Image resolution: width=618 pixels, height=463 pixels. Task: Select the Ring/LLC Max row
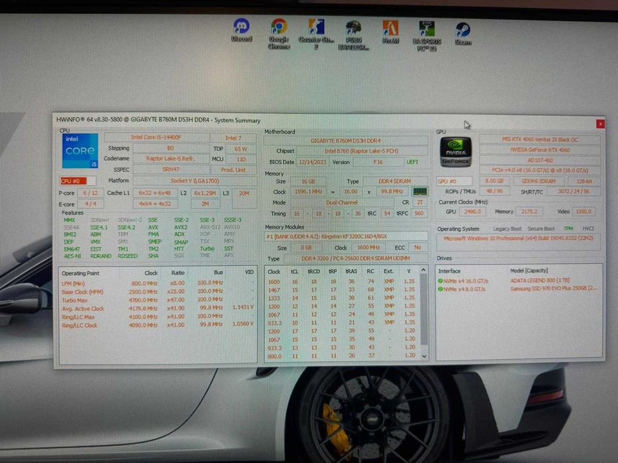[158, 317]
